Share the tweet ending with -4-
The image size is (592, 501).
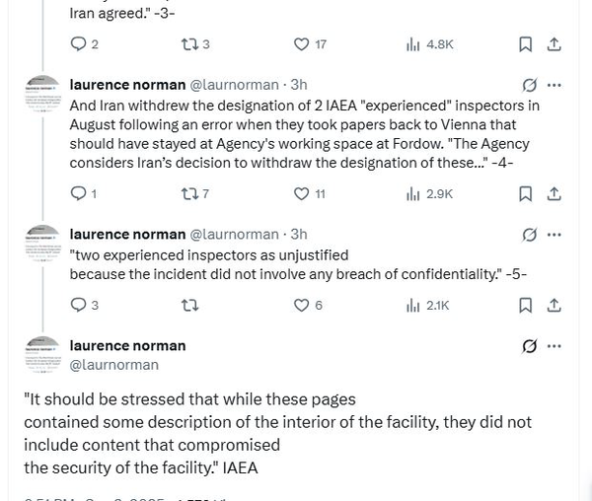pos(555,194)
